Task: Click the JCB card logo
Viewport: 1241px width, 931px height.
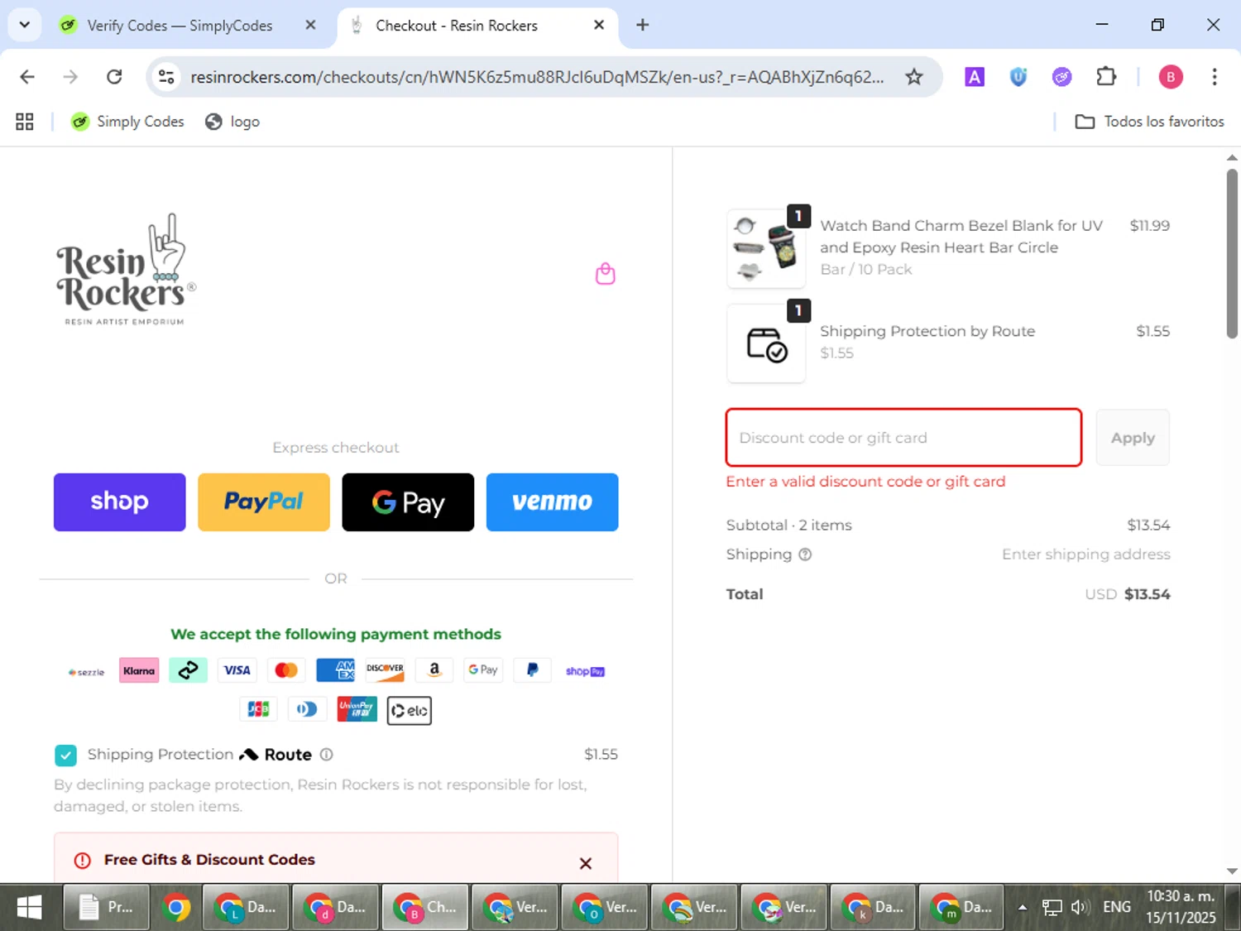Action: (259, 709)
